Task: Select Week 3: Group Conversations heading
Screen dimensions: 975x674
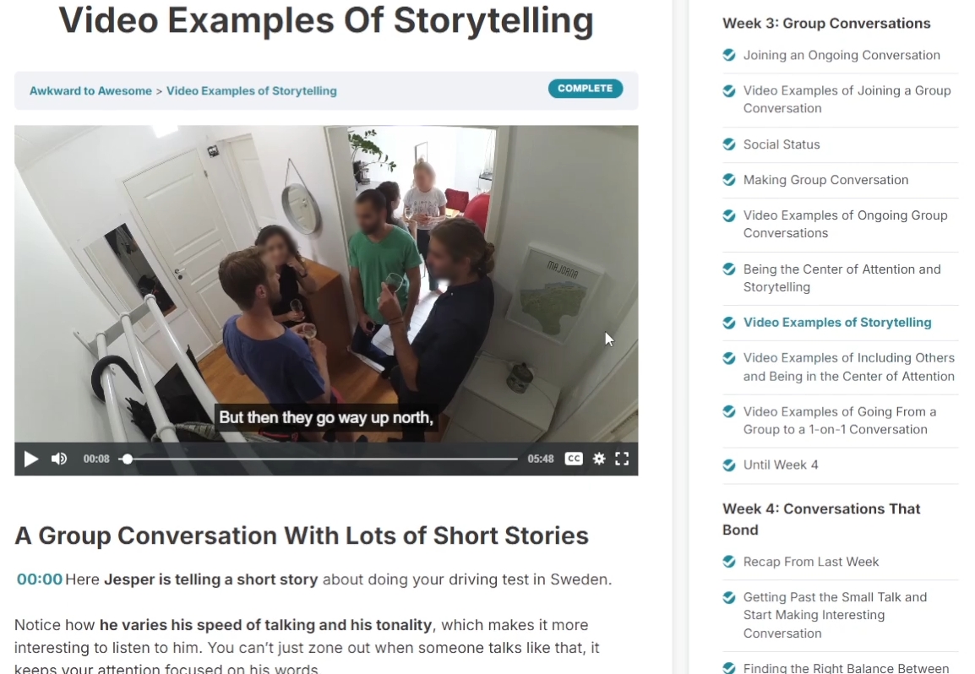Action: tap(826, 24)
